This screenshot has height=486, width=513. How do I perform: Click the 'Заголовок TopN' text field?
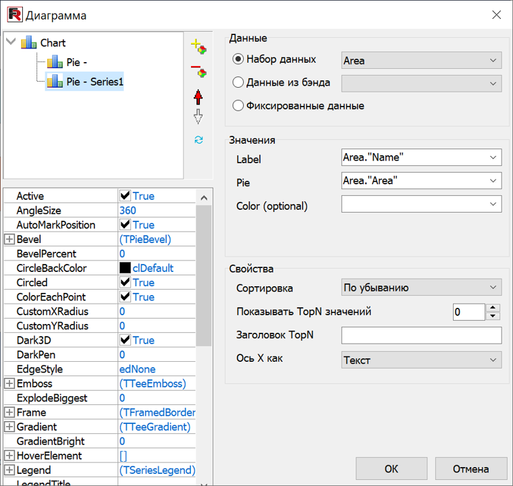point(421,335)
